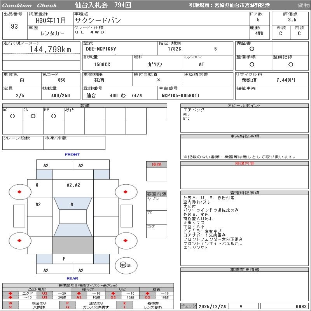Click the gray shaded cargo area panel

tap(73, 245)
